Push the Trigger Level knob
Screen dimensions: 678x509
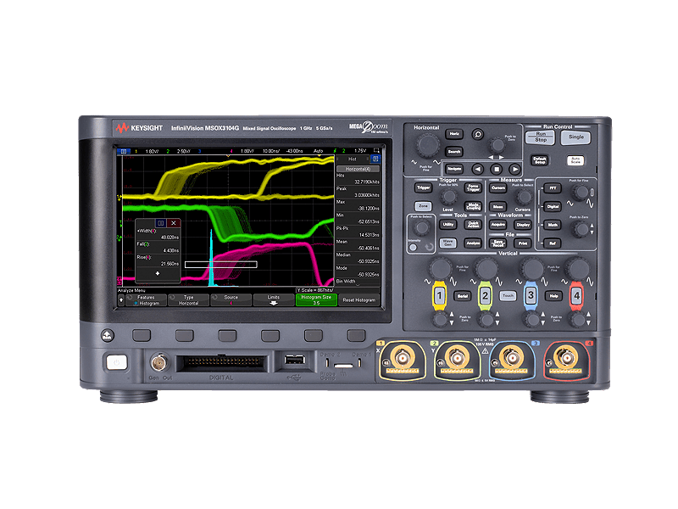point(448,198)
